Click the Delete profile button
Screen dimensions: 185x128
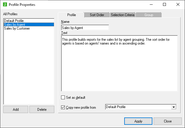42,110
